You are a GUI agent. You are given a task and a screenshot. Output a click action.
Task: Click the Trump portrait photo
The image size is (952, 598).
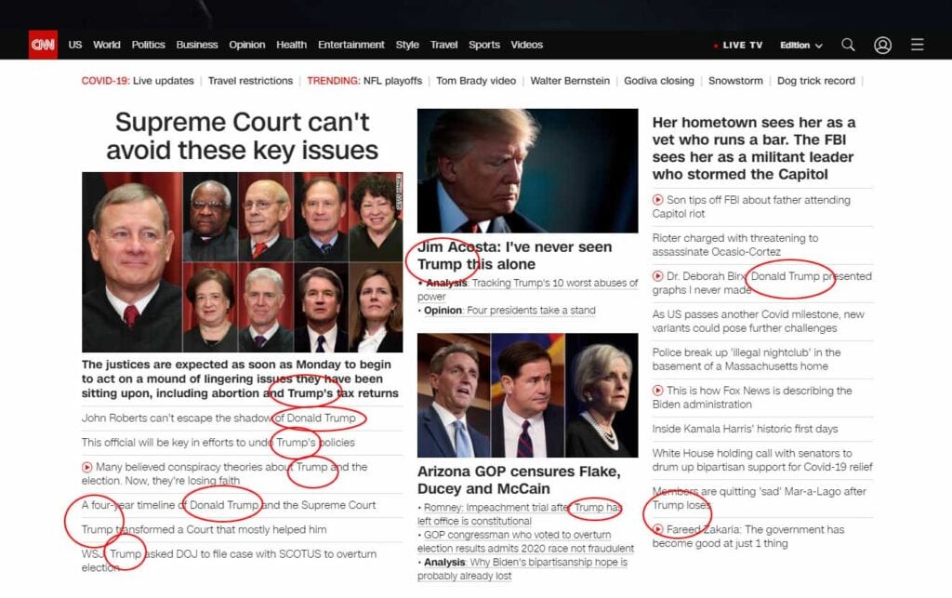pyautogui.click(x=528, y=170)
